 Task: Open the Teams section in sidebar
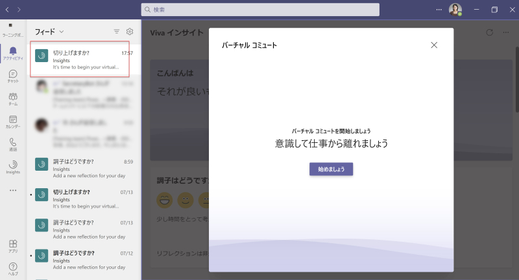13,99
